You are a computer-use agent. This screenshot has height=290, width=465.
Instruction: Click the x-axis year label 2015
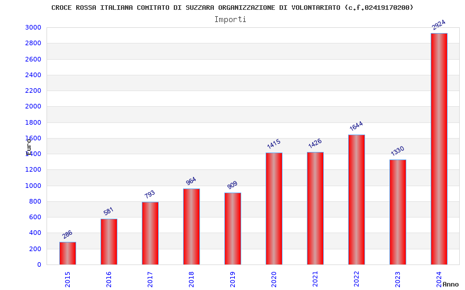[x=67, y=280]
